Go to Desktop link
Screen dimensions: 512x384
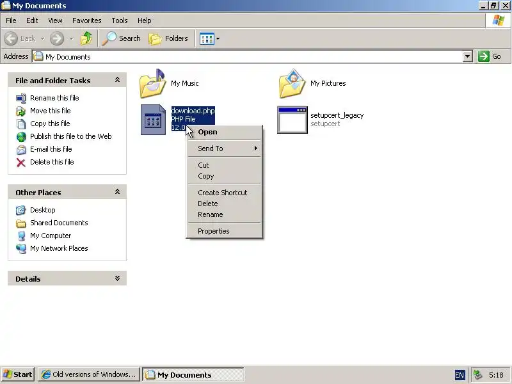[43, 210]
